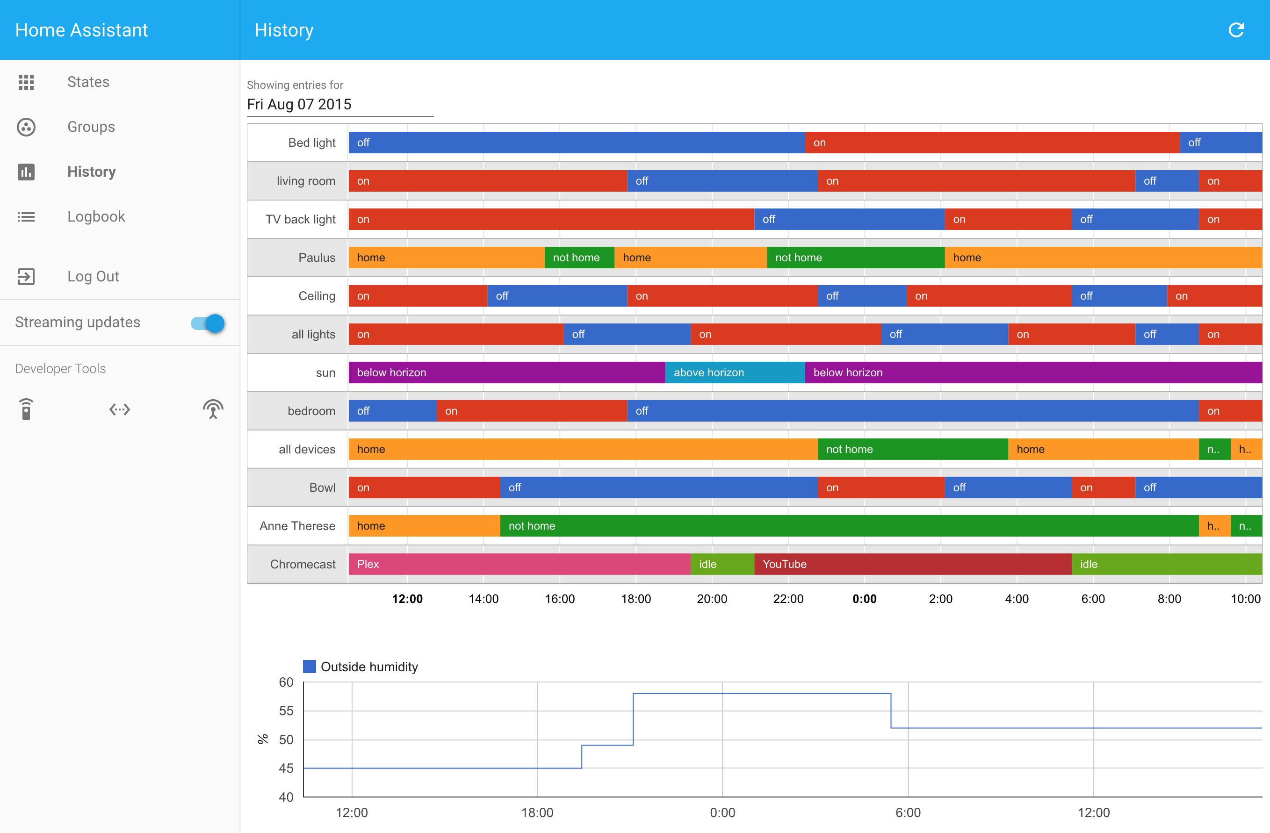Click the Log Out icon in sidebar

pos(25,276)
